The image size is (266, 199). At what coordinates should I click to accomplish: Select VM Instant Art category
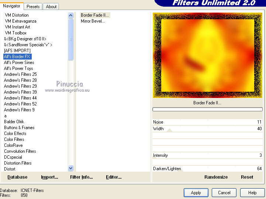17,27
